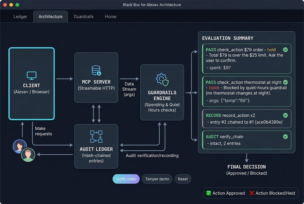
Task: Click the EVALUATION SUMMARY heading
Action: 227,38
